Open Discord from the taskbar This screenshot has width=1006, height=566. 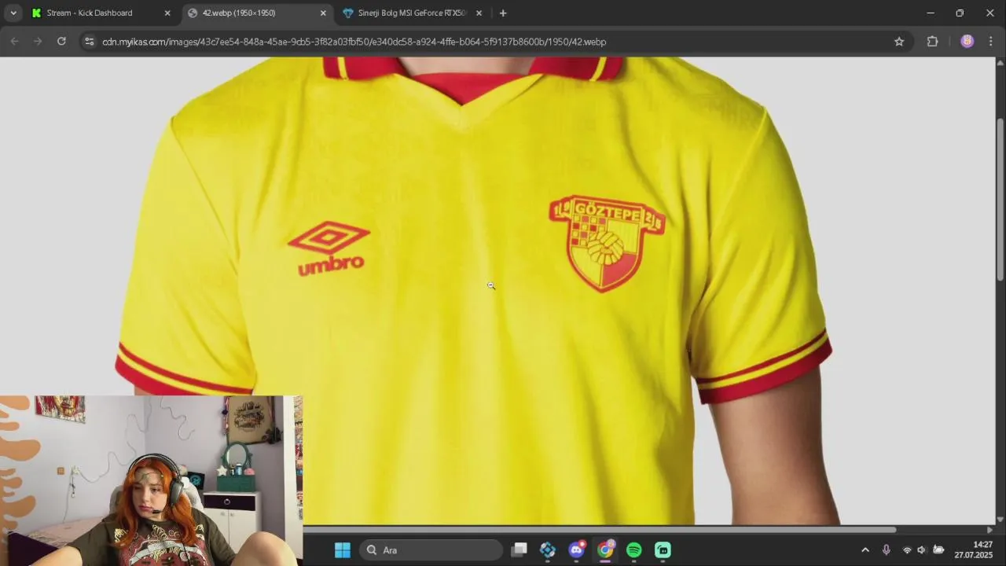[x=577, y=550]
